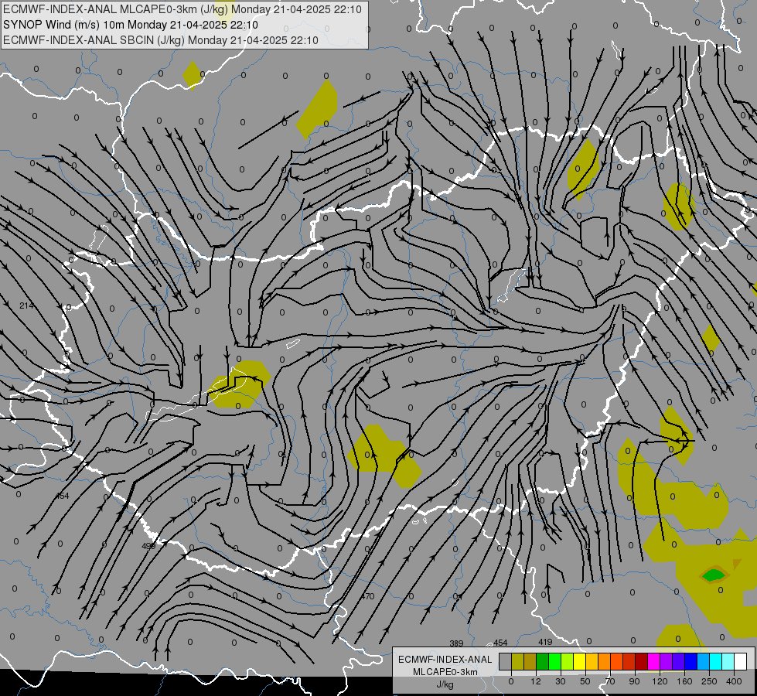The image size is (757, 696).
Task: Choose the magenta swatch in the color scale
Action: coord(653,661)
